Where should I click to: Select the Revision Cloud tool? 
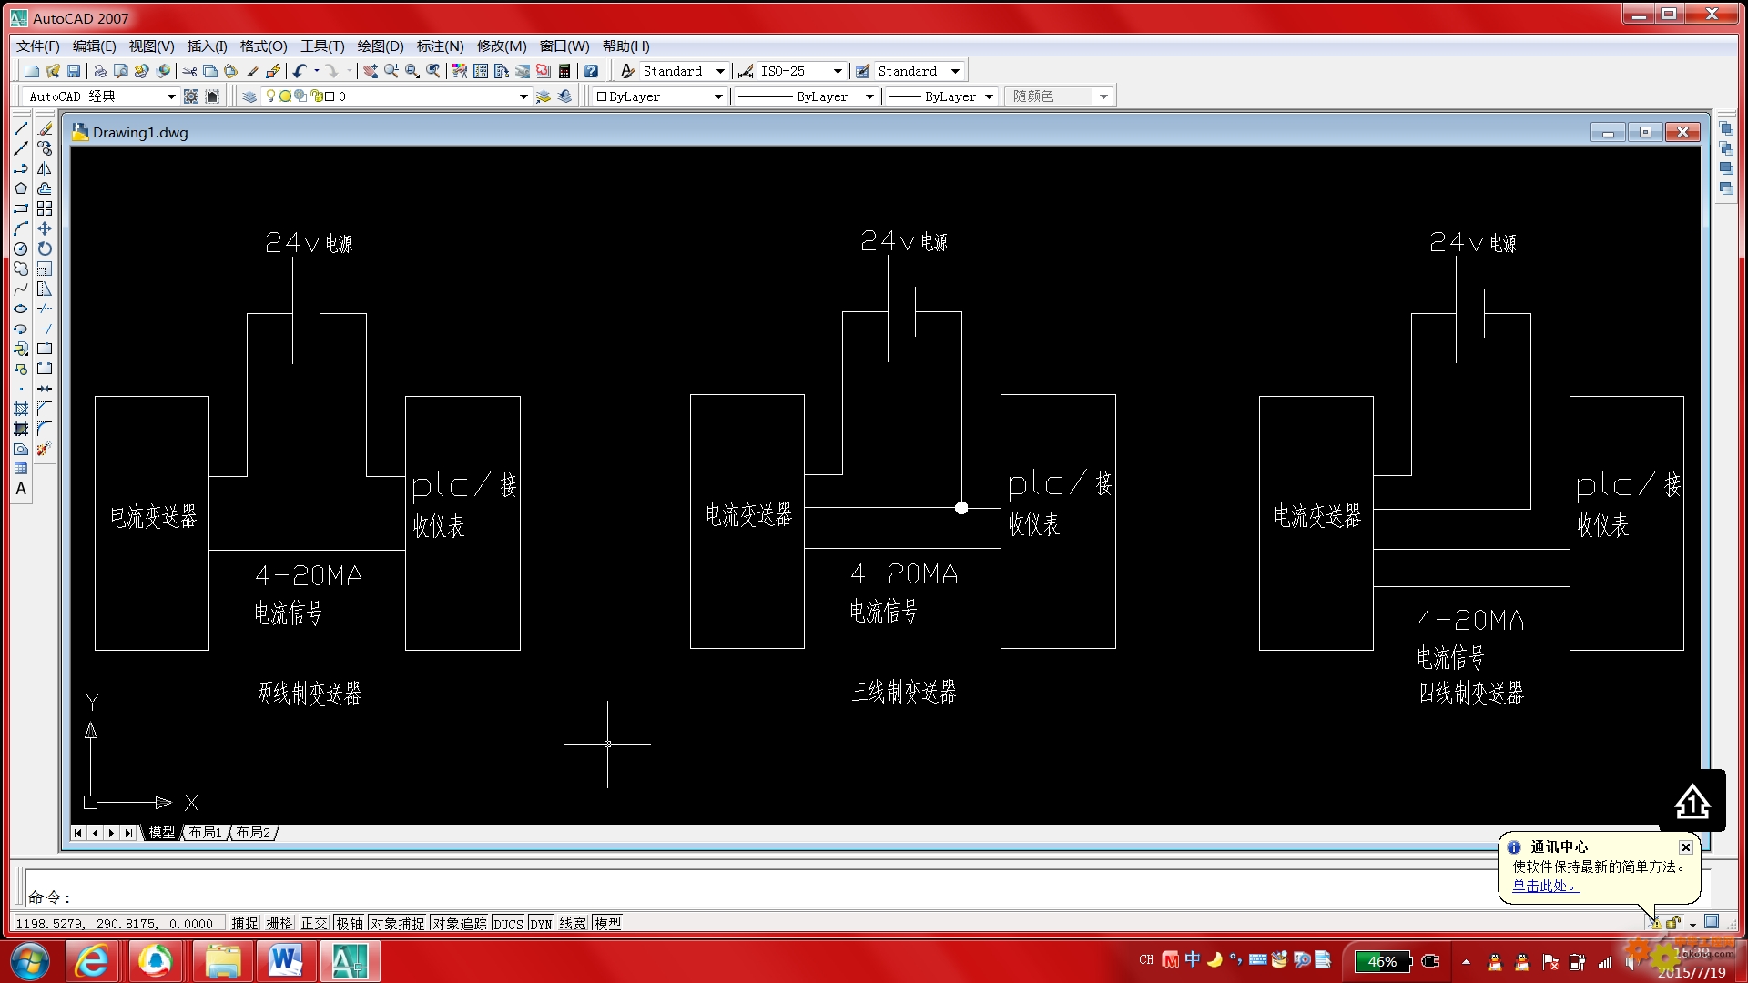21,269
